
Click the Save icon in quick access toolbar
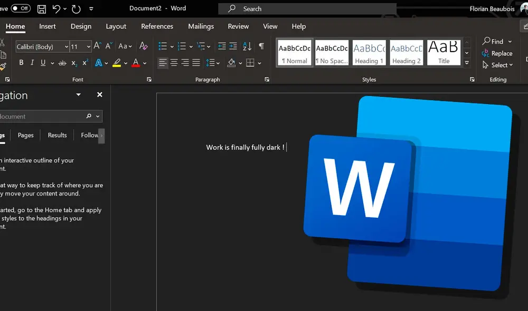click(x=41, y=8)
